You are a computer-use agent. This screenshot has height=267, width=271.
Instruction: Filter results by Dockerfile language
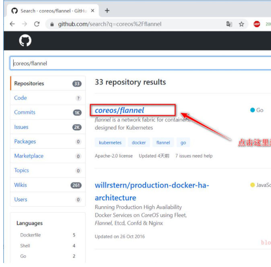[x=31, y=235]
